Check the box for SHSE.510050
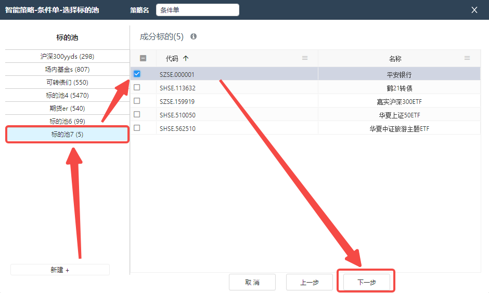Viewport: 489px width, 293px height. point(137,114)
